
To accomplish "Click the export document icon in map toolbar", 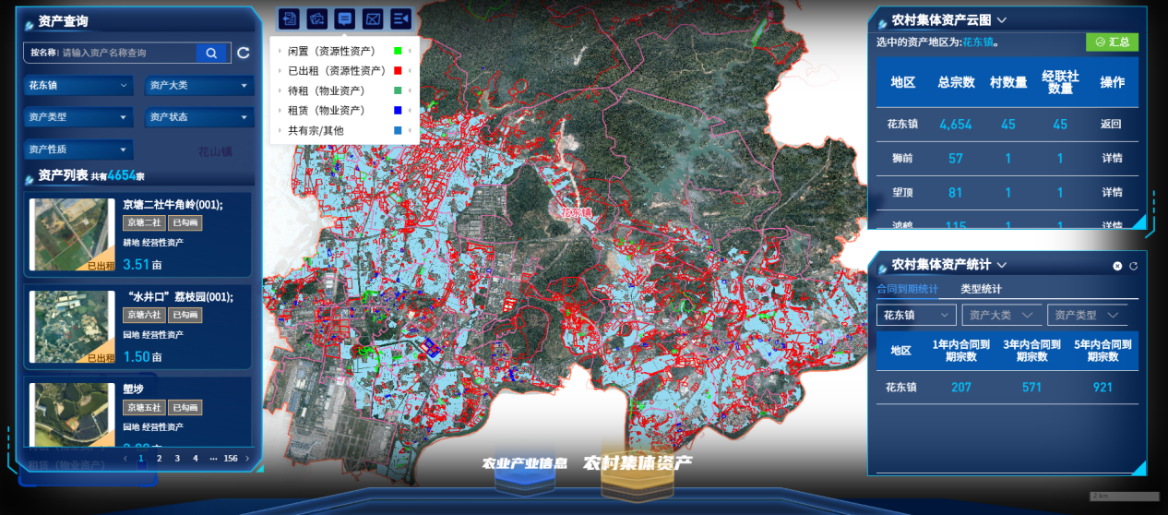I will coord(291,18).
